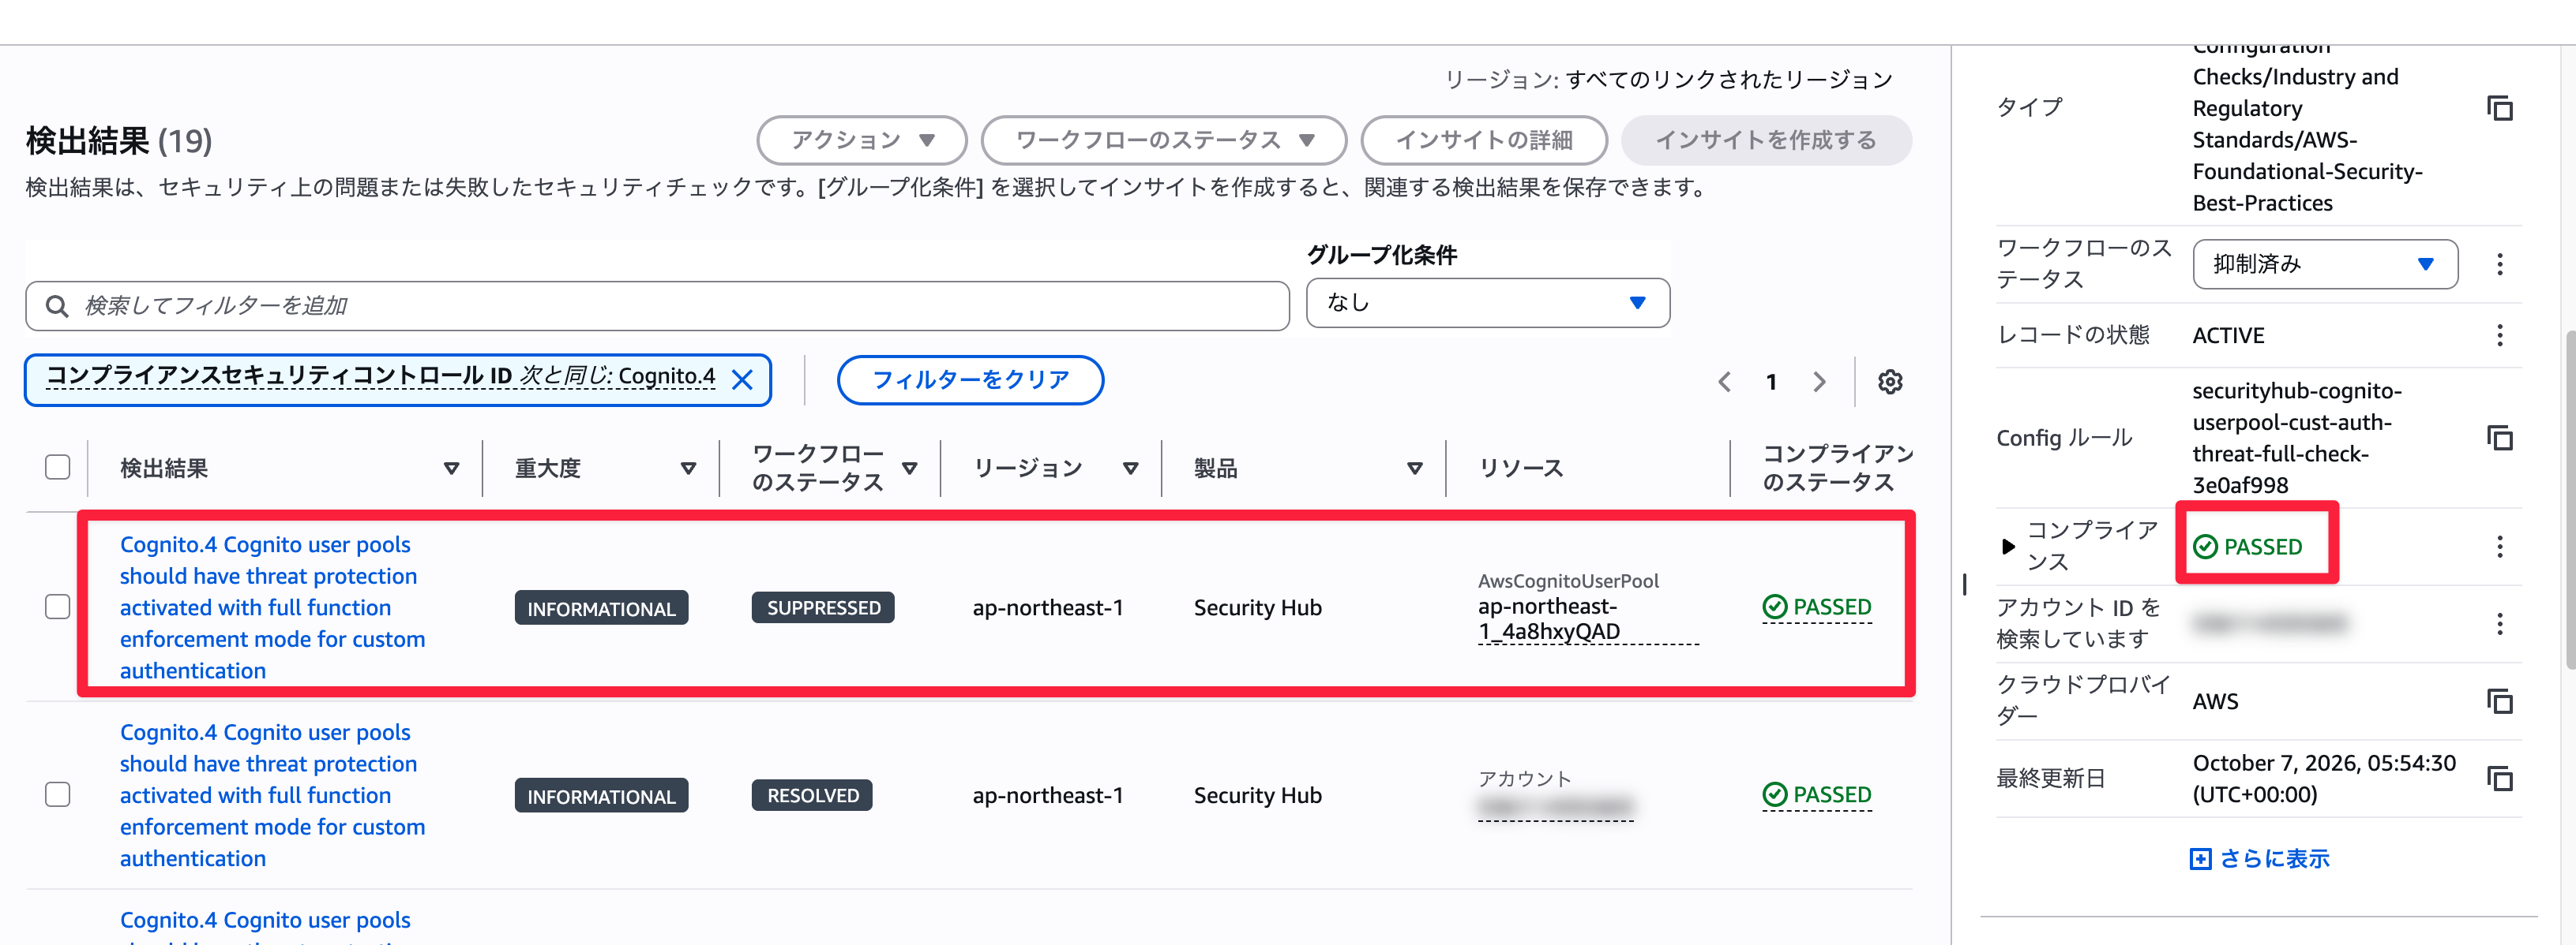Focus the filter search input field
Image resolution: width=2576 pixels, height=945 pixels.
point(657,306)
